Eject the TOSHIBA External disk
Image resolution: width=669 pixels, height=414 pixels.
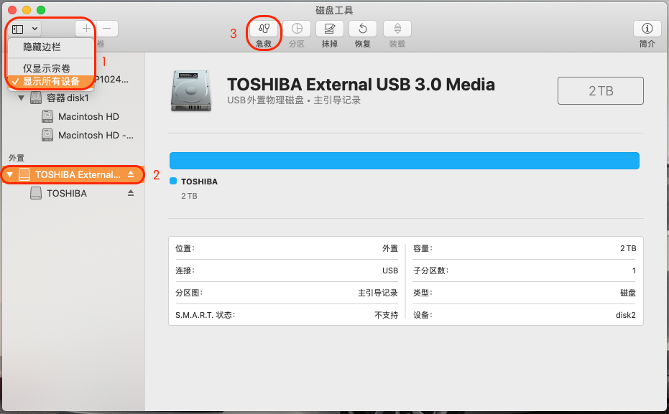pyautogui.click(x=131, y=174)
